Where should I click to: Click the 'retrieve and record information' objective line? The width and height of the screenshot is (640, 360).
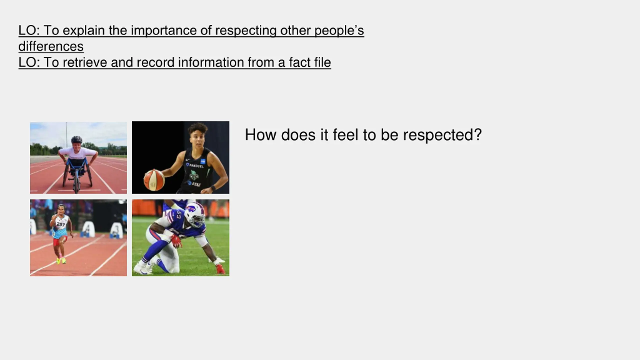(x=175, y=62)
